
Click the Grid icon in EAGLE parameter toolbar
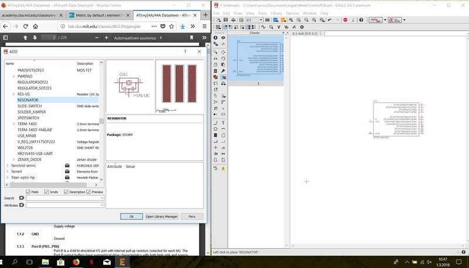click(x=218, y=27)
